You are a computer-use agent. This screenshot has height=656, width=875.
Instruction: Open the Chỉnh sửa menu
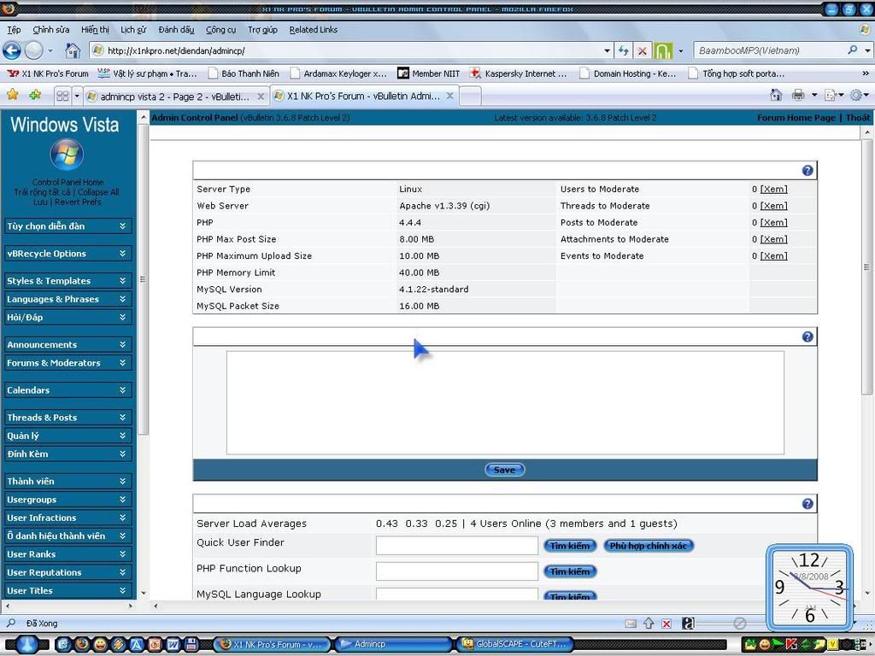point(50,30)
